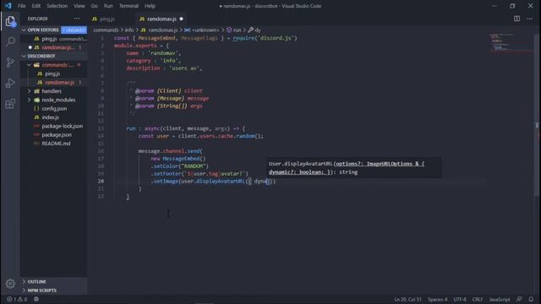Open the Terminal menu
Viewport: 541px width, 304px height.
coord(128,6)
